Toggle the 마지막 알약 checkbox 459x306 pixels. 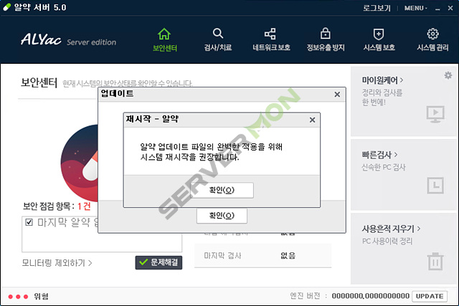tap(29, 222)
